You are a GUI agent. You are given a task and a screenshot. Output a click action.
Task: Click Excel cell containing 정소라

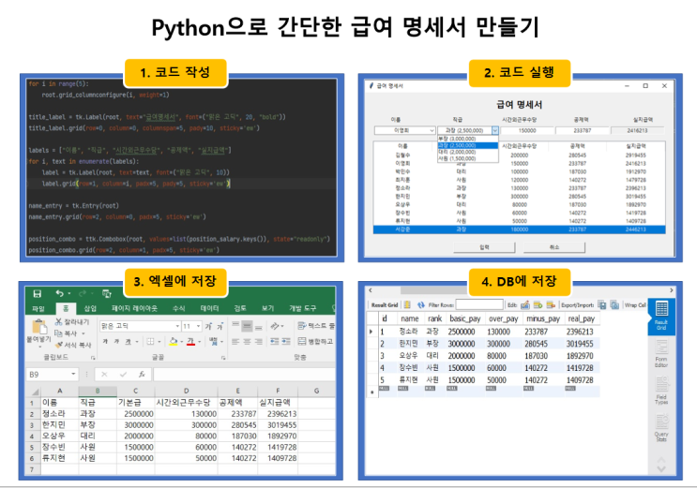point(59,414)
